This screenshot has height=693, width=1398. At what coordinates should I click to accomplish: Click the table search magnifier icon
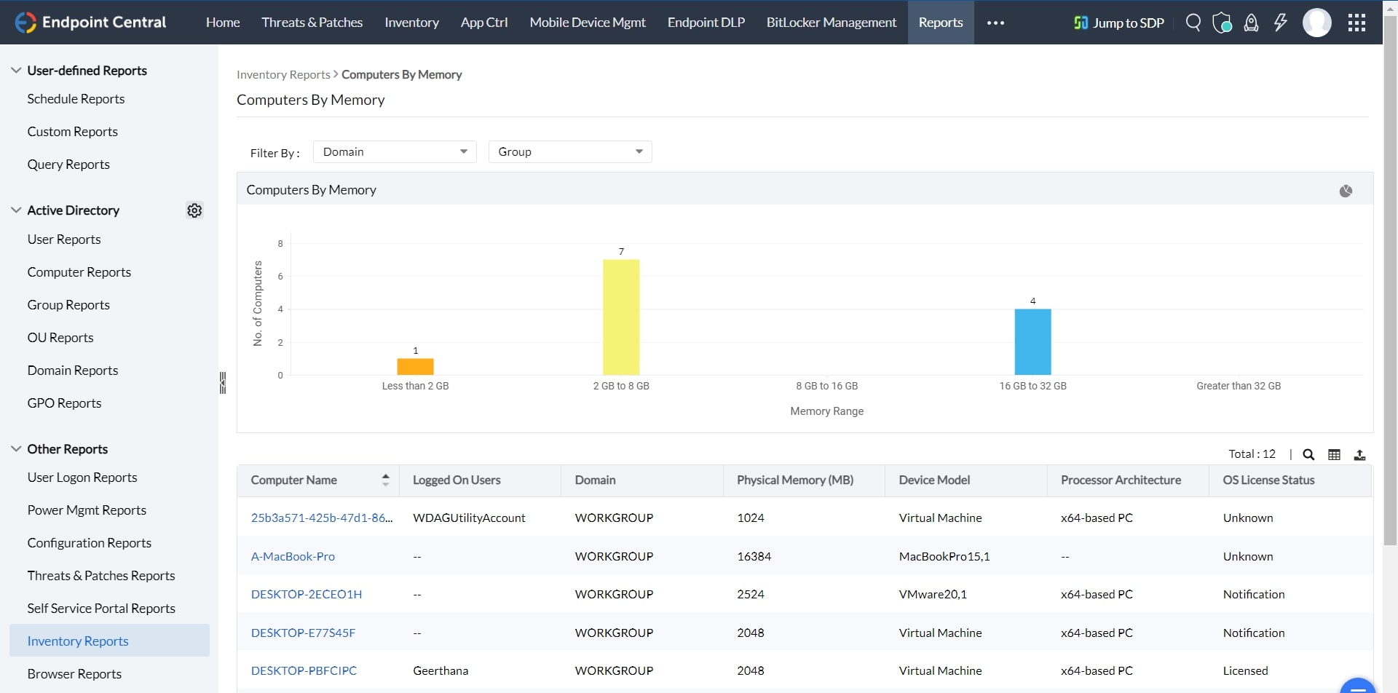pos(1308,454)
